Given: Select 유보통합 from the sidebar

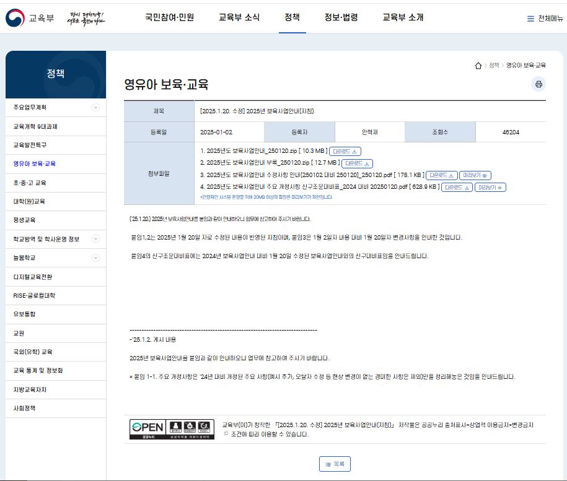Looking at the screenshot, I should click(26, 314).
